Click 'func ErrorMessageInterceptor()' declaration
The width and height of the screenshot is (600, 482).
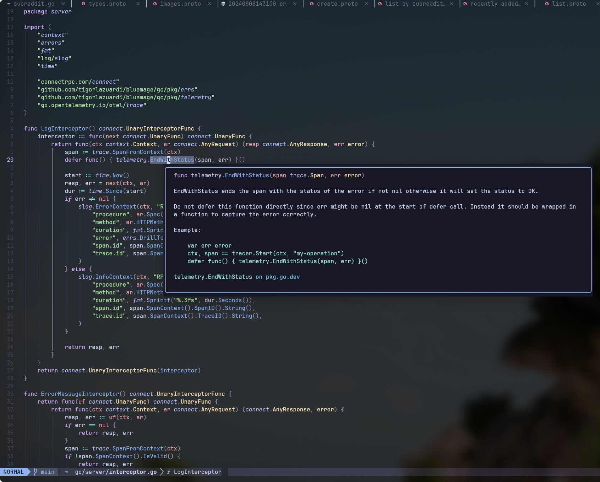(75, 394)
